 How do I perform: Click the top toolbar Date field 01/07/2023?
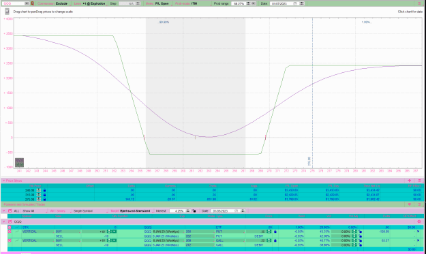282,3
